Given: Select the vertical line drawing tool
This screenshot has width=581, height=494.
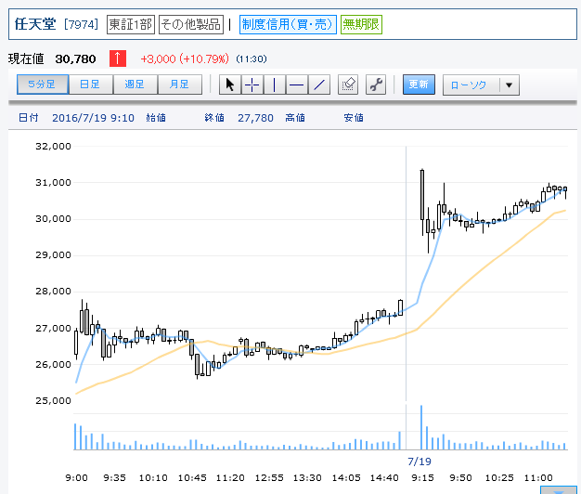Looking at the screenshot, I should tap(275, 84).
